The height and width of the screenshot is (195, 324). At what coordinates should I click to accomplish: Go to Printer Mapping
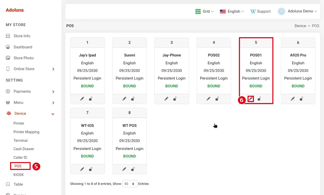point(26,132)
